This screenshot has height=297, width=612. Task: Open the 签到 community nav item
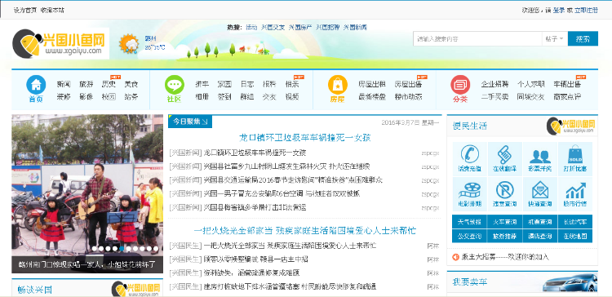pos(224,97)
